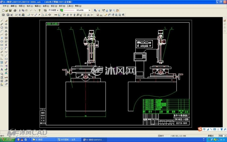The image size is (227, 142).
Task: Open the 视图 (View) menu
Action: tap(22, 6)
